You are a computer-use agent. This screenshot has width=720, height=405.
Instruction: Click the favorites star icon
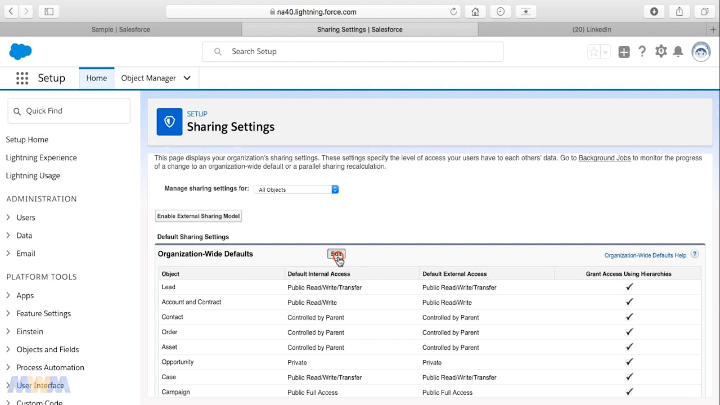(x=593, y=52)
